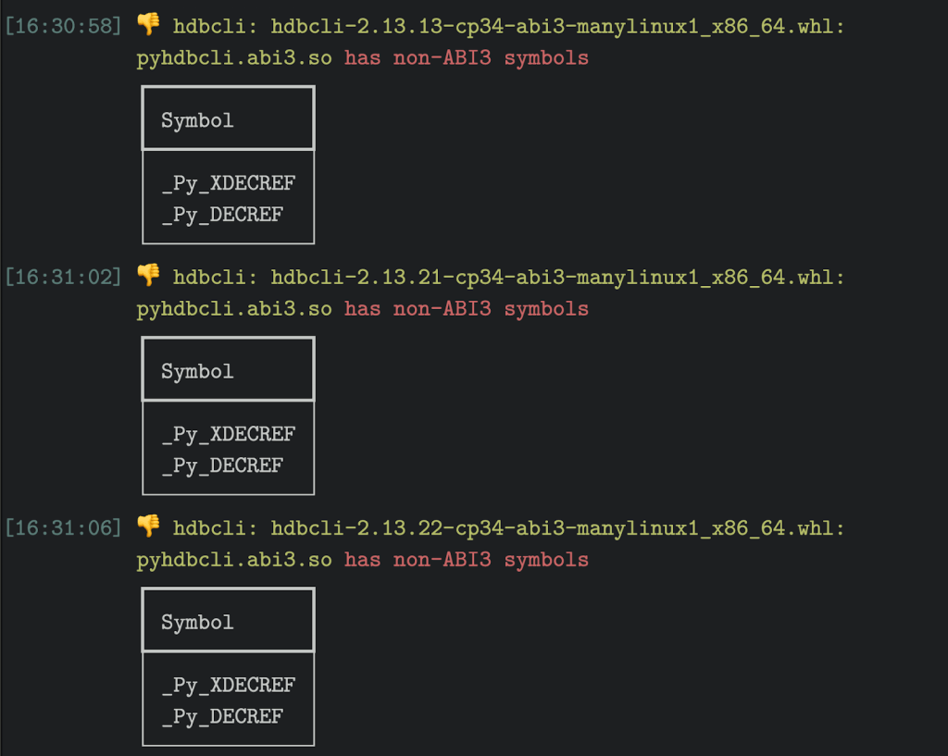The image size is (948, 756).
Task: Click _Py_DECREF in the 2.13.22 table
Action: tap(222, 716)
